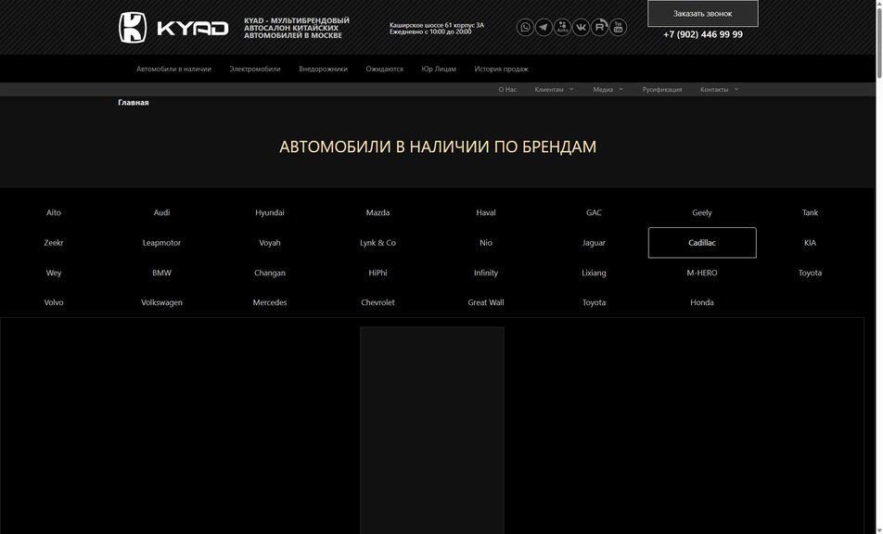The image size is (883, 534).
Task: Select the Lixiang brand
Action: pos(595,273)
